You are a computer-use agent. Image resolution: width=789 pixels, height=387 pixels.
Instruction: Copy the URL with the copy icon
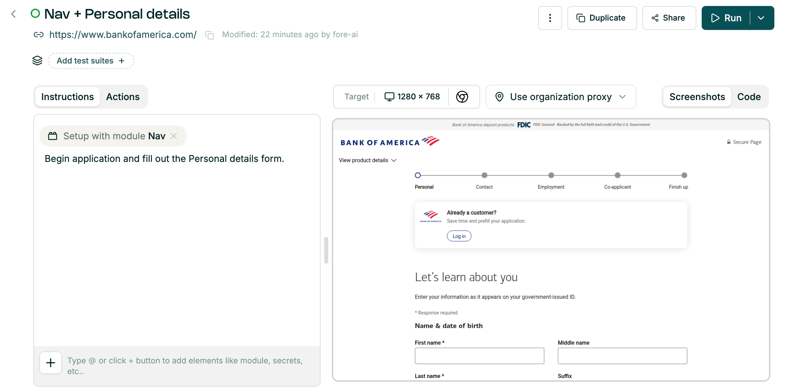point(210,35)
